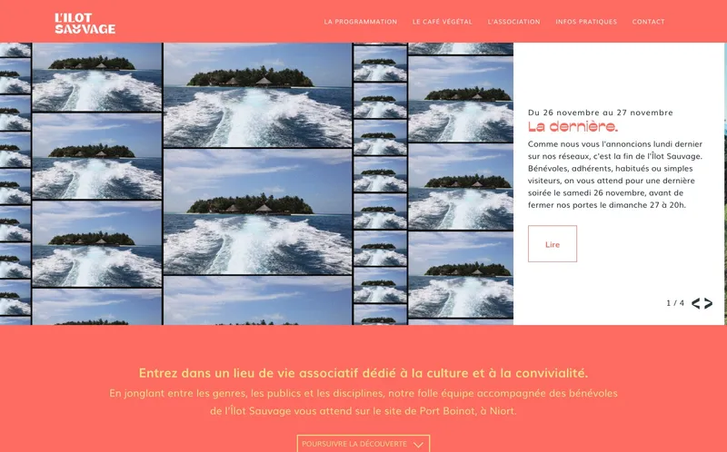The height and width of the screenshot is (452, 727).
Task: Click the date "Du 26 novembre au 27 novembre"
Action: pyautogui.click(x=600, y=113)
